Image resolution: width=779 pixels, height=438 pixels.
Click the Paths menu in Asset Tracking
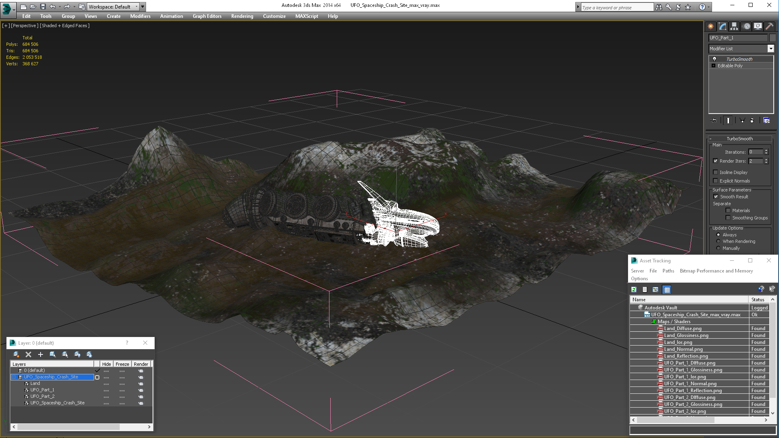(x=668, y=271)
